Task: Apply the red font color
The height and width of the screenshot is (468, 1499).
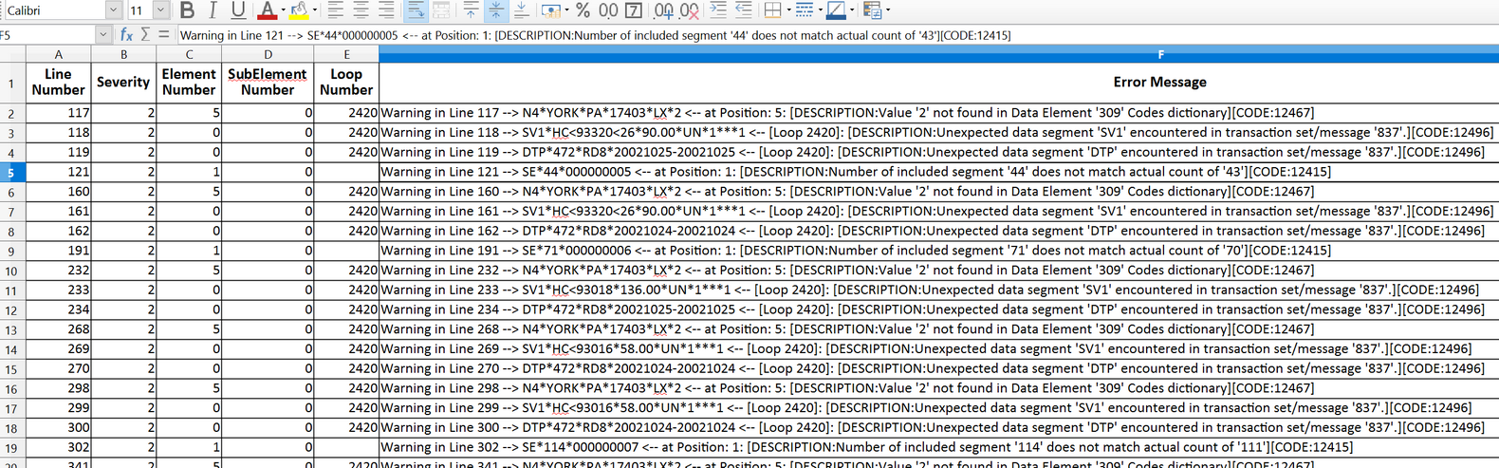Action: pyautogui.click(x=267, y=10)
